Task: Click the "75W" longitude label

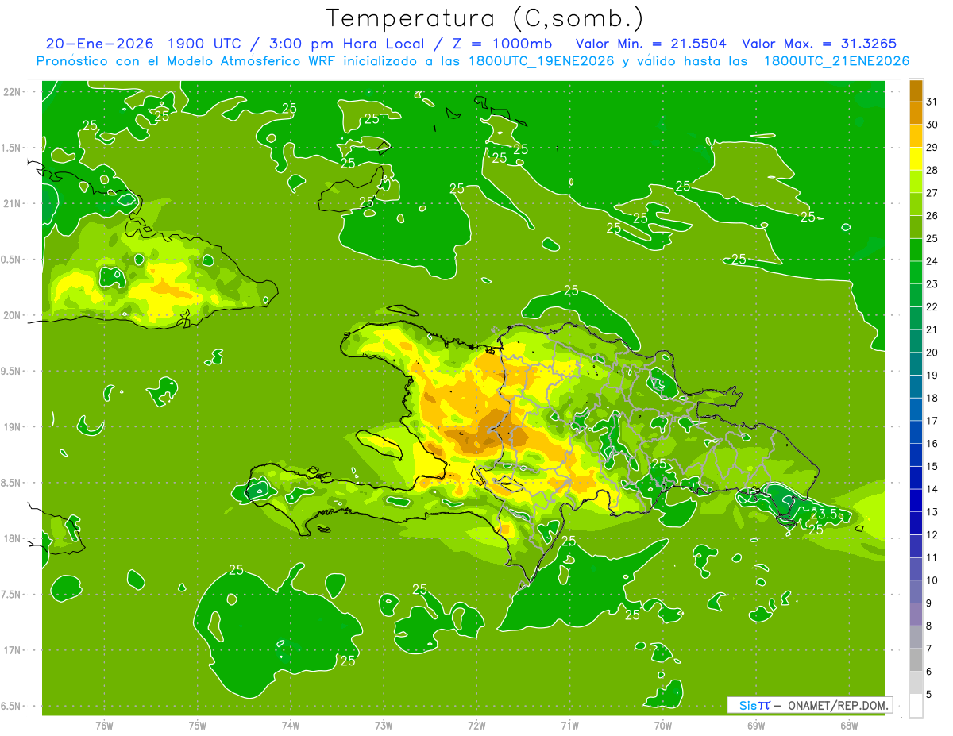Action: 198,725
